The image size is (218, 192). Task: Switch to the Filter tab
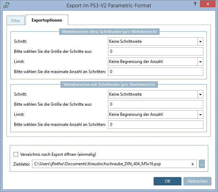pos(16,21)
